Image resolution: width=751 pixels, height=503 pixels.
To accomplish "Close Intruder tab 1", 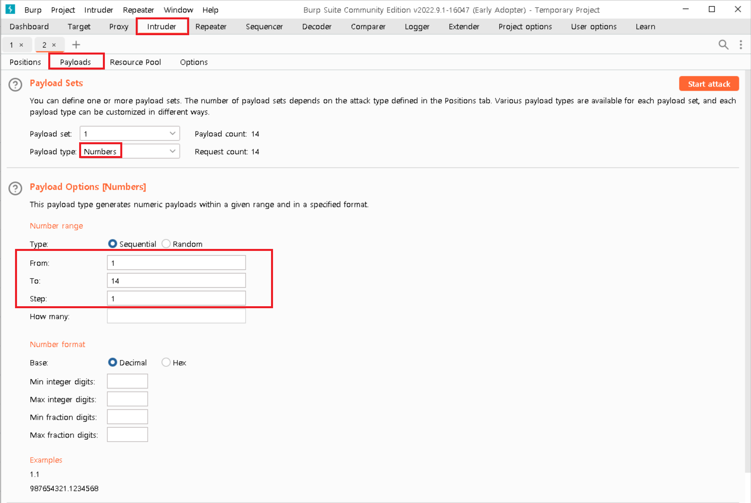I will (21, 45).
